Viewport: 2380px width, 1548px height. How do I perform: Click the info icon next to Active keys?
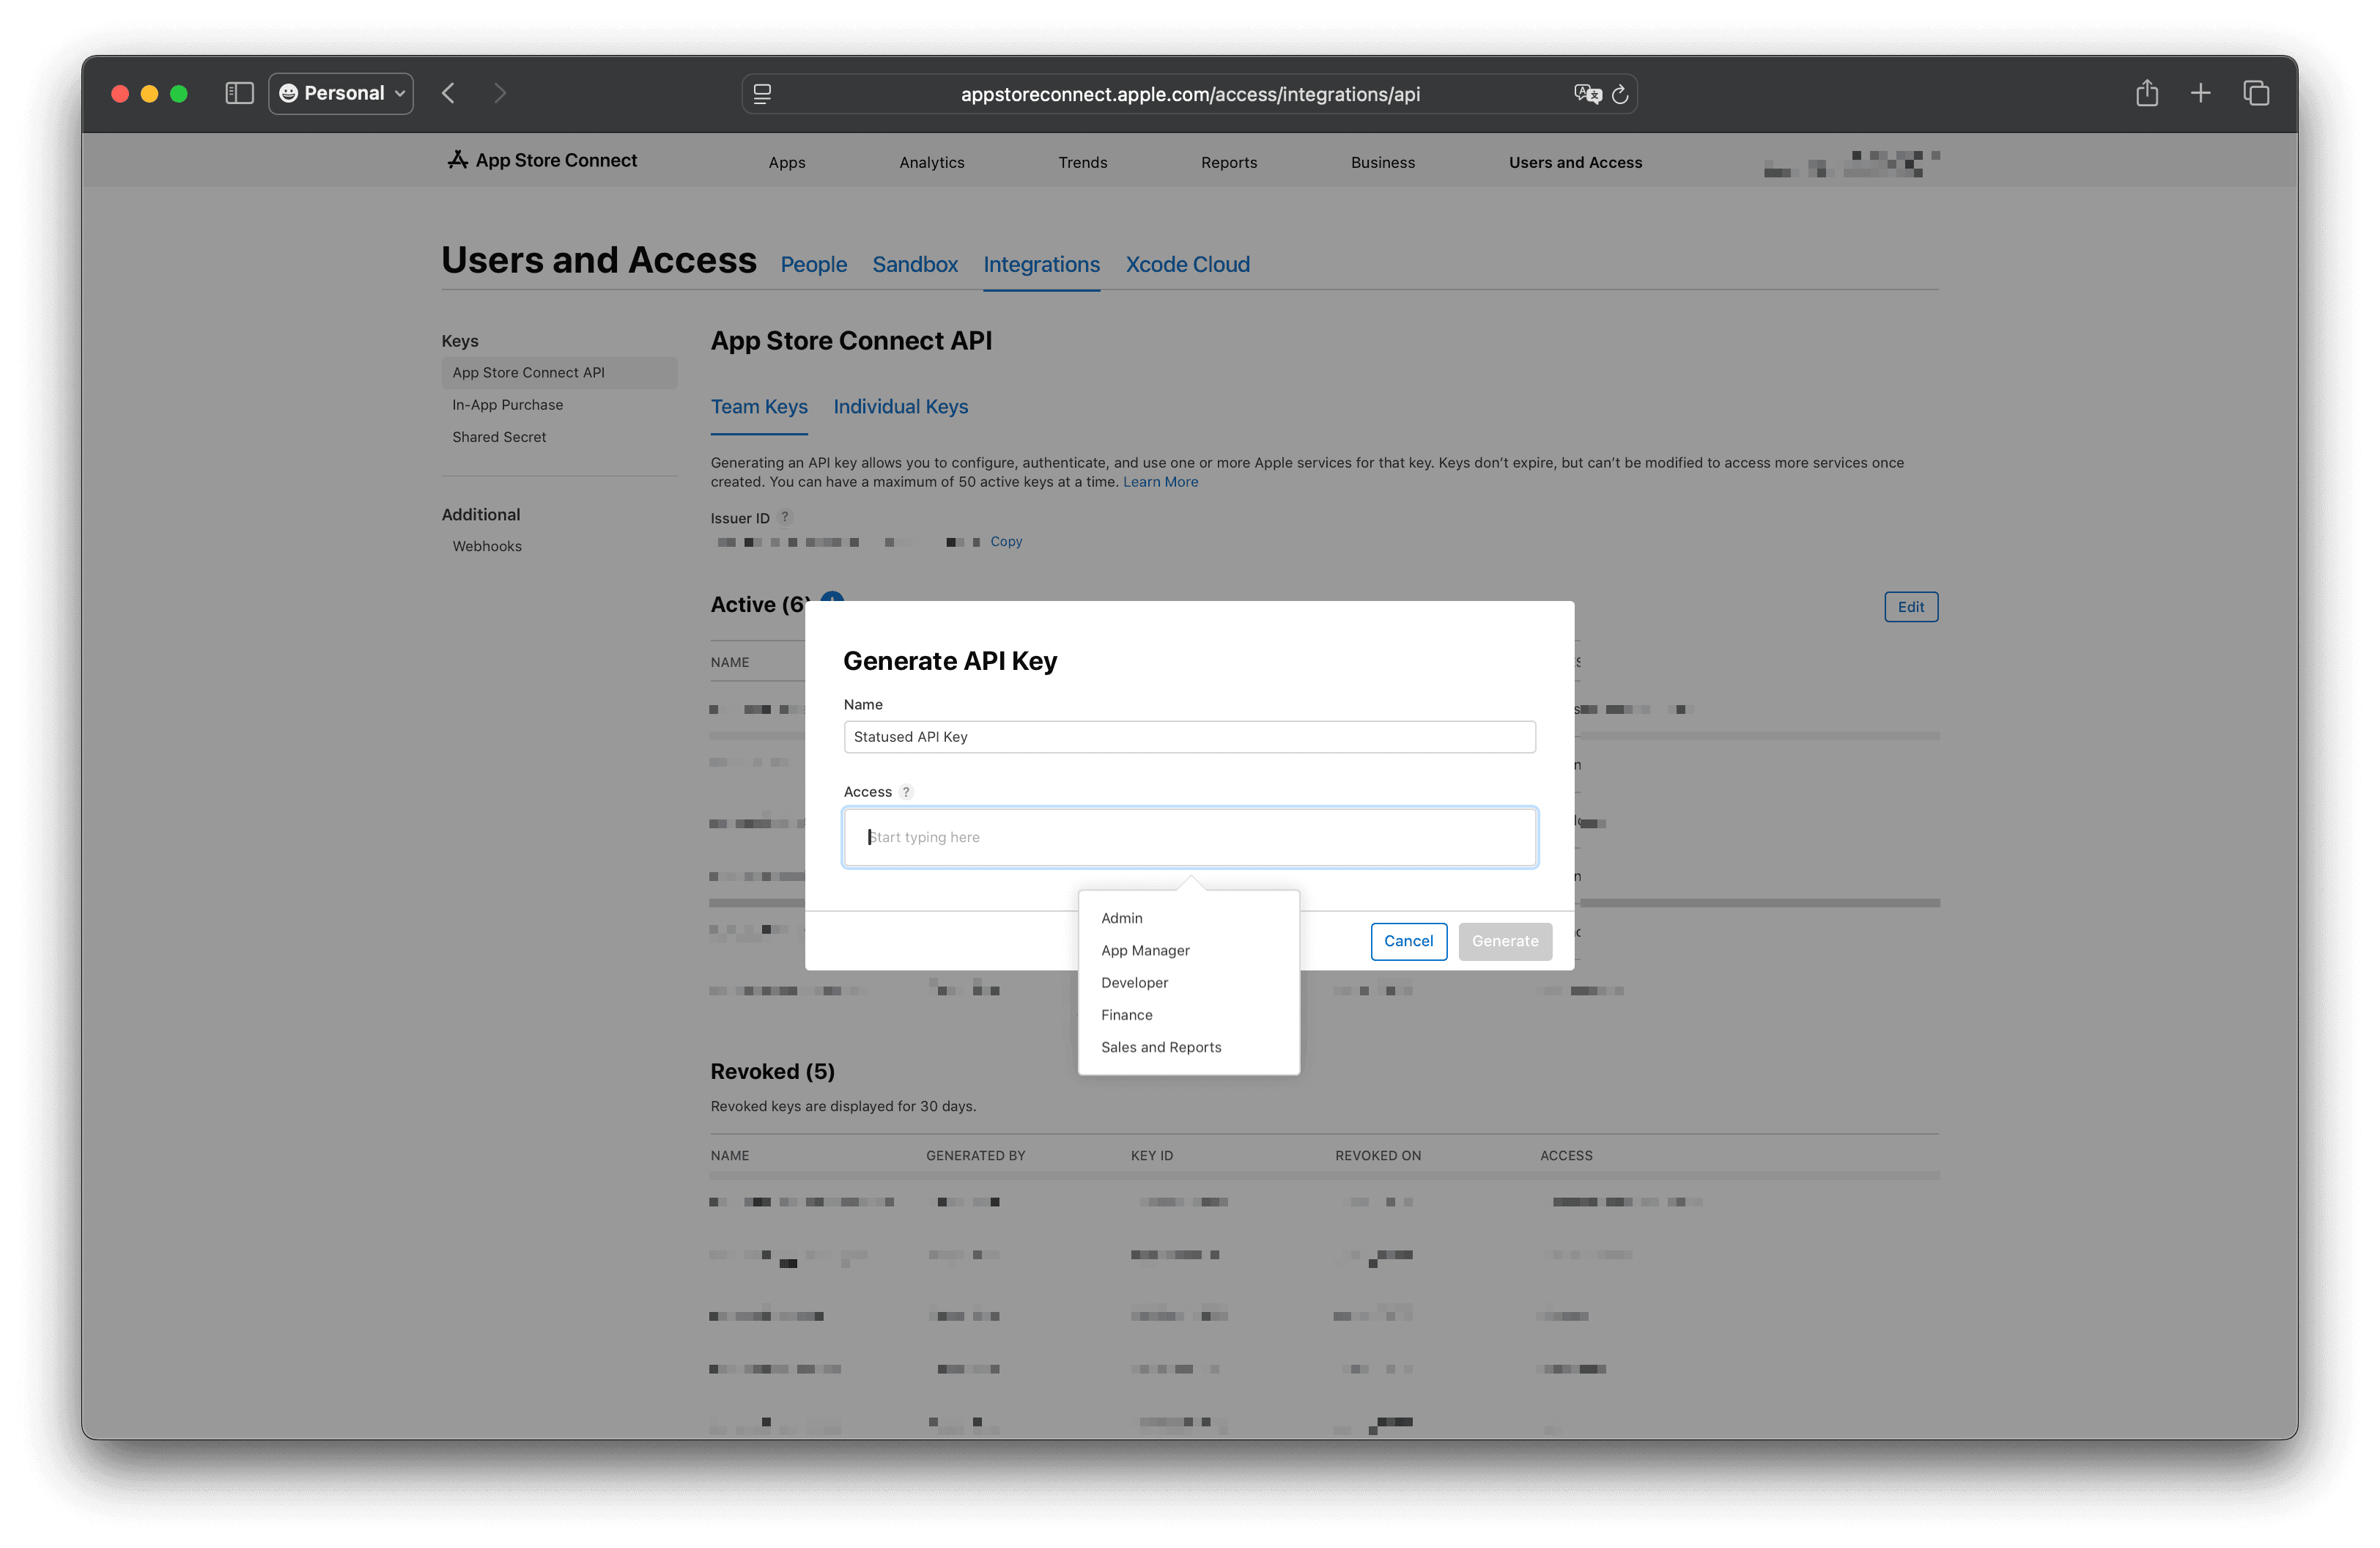[x=831, y=601]
